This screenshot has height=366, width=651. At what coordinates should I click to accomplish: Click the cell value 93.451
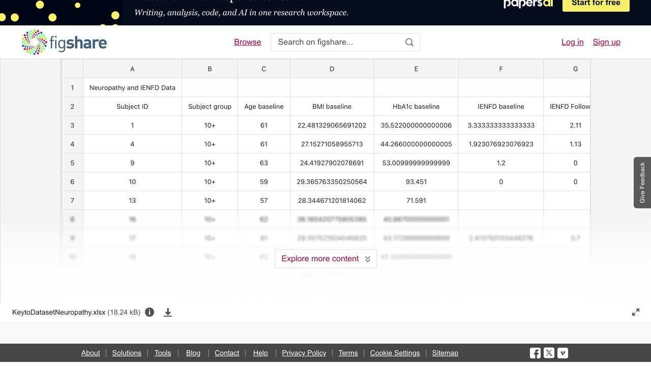416,181
